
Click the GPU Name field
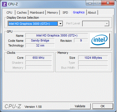(57, 35)
